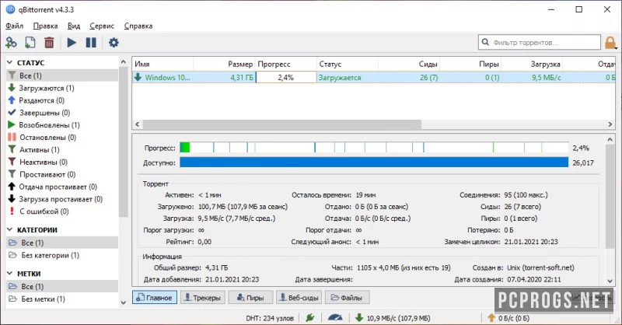Click the lock interface padlock icon
Screen dimensions: 622x325
pos(610,43)
